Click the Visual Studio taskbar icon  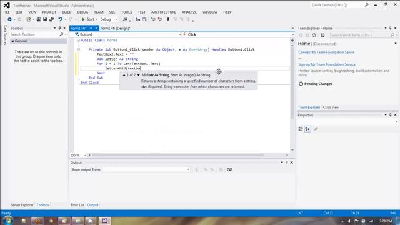(104, 221)
